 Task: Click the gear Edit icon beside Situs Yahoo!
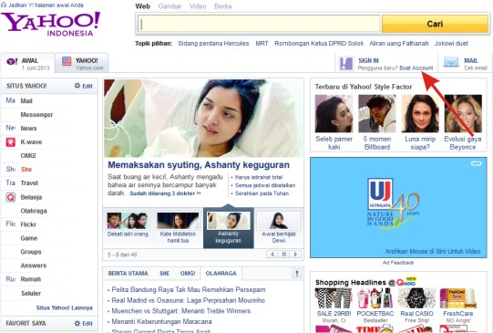point(77,86)
